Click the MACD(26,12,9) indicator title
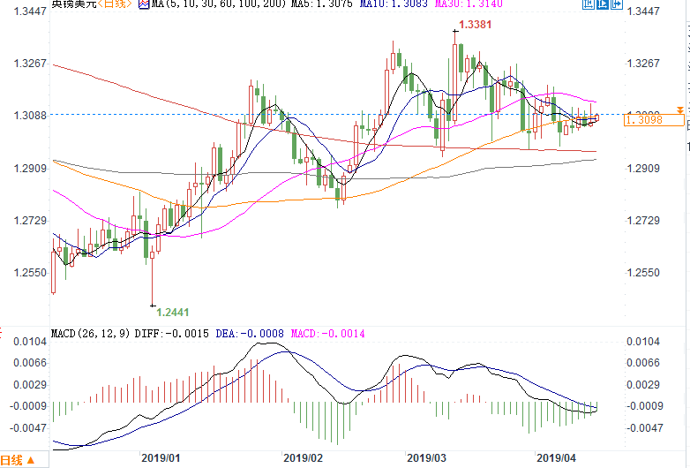 [91, 334]
